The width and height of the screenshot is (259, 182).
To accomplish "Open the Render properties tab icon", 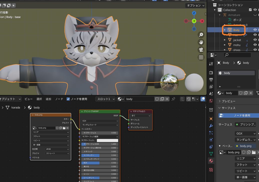I will (x=211, y=72).
